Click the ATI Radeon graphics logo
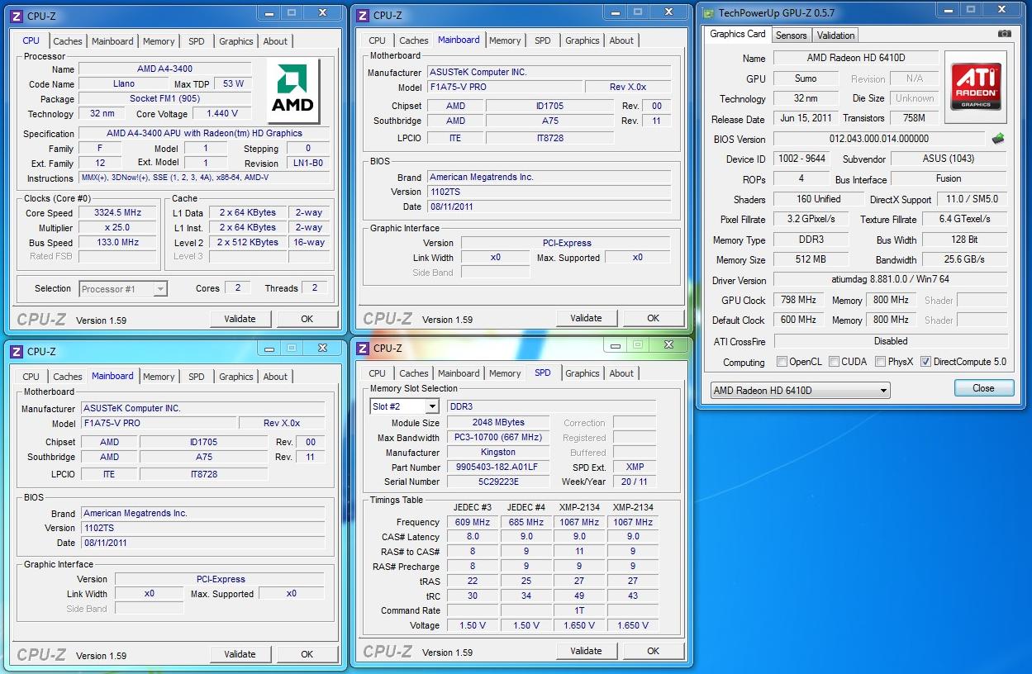1032x674 pixels. tap(976, 87)
